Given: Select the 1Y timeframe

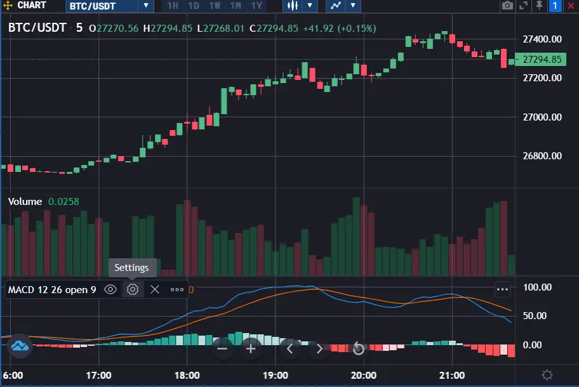Looking at the screenshot, I should (256, 6).
